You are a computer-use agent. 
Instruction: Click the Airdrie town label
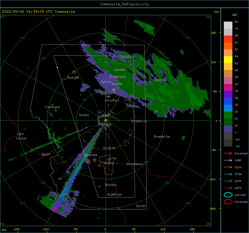[x=109, y=148]
